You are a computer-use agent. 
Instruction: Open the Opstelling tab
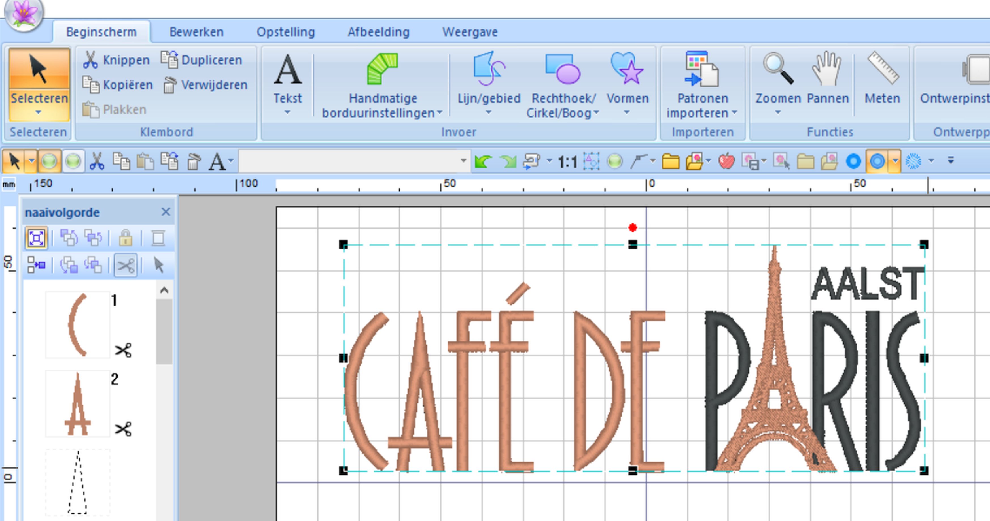coord(285,32)
